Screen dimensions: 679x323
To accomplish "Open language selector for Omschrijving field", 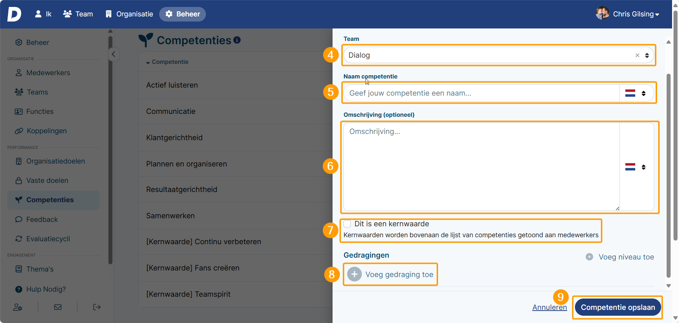I will [x=636, y=167].
